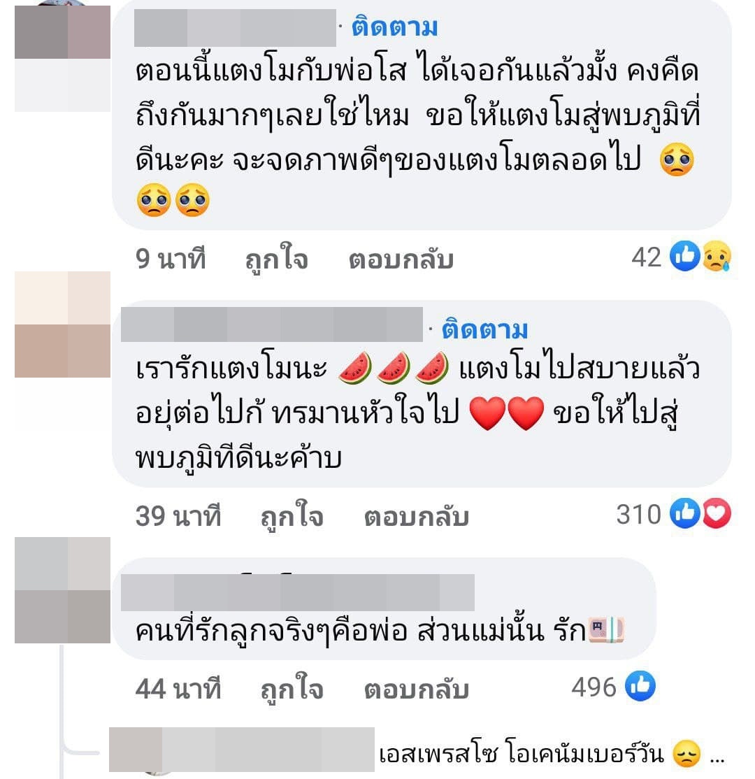Viewport: 755px width, 779px height.
Task: Open the nested reply author's name
Action: point(241,749)
